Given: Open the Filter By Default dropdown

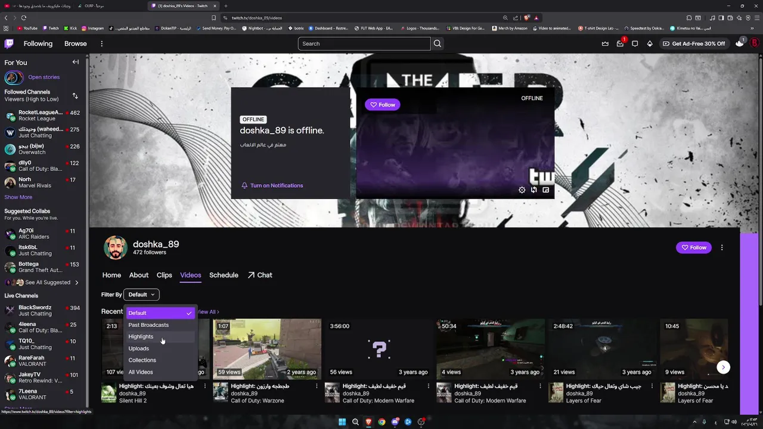Looking at the screenshot, I should [x=141, y=294].
